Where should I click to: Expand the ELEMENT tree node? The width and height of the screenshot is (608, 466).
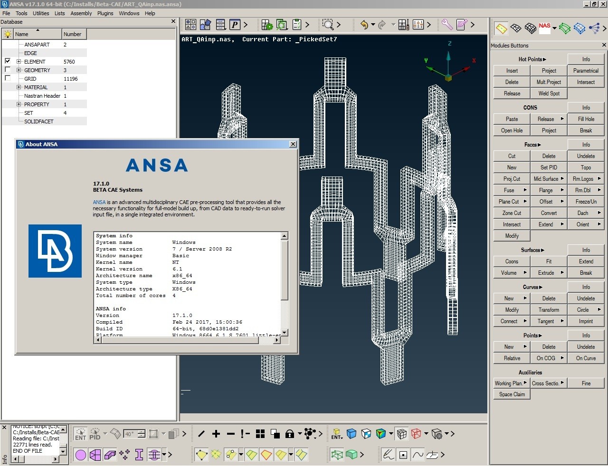click(x=19, y=62)
